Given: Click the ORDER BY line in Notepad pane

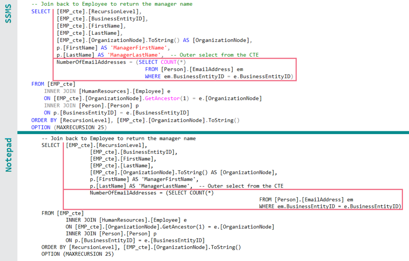Looking at the screenshot, I should pos(141,247).
